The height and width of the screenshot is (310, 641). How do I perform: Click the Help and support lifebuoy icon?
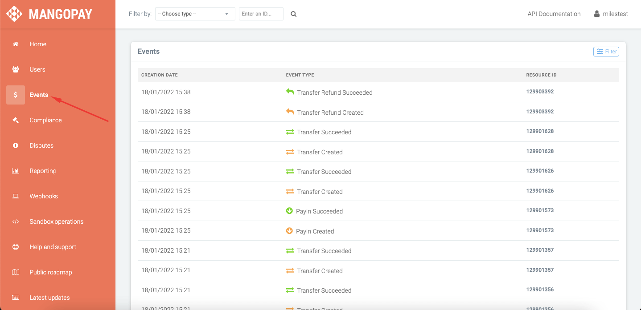tap(16, 247)
